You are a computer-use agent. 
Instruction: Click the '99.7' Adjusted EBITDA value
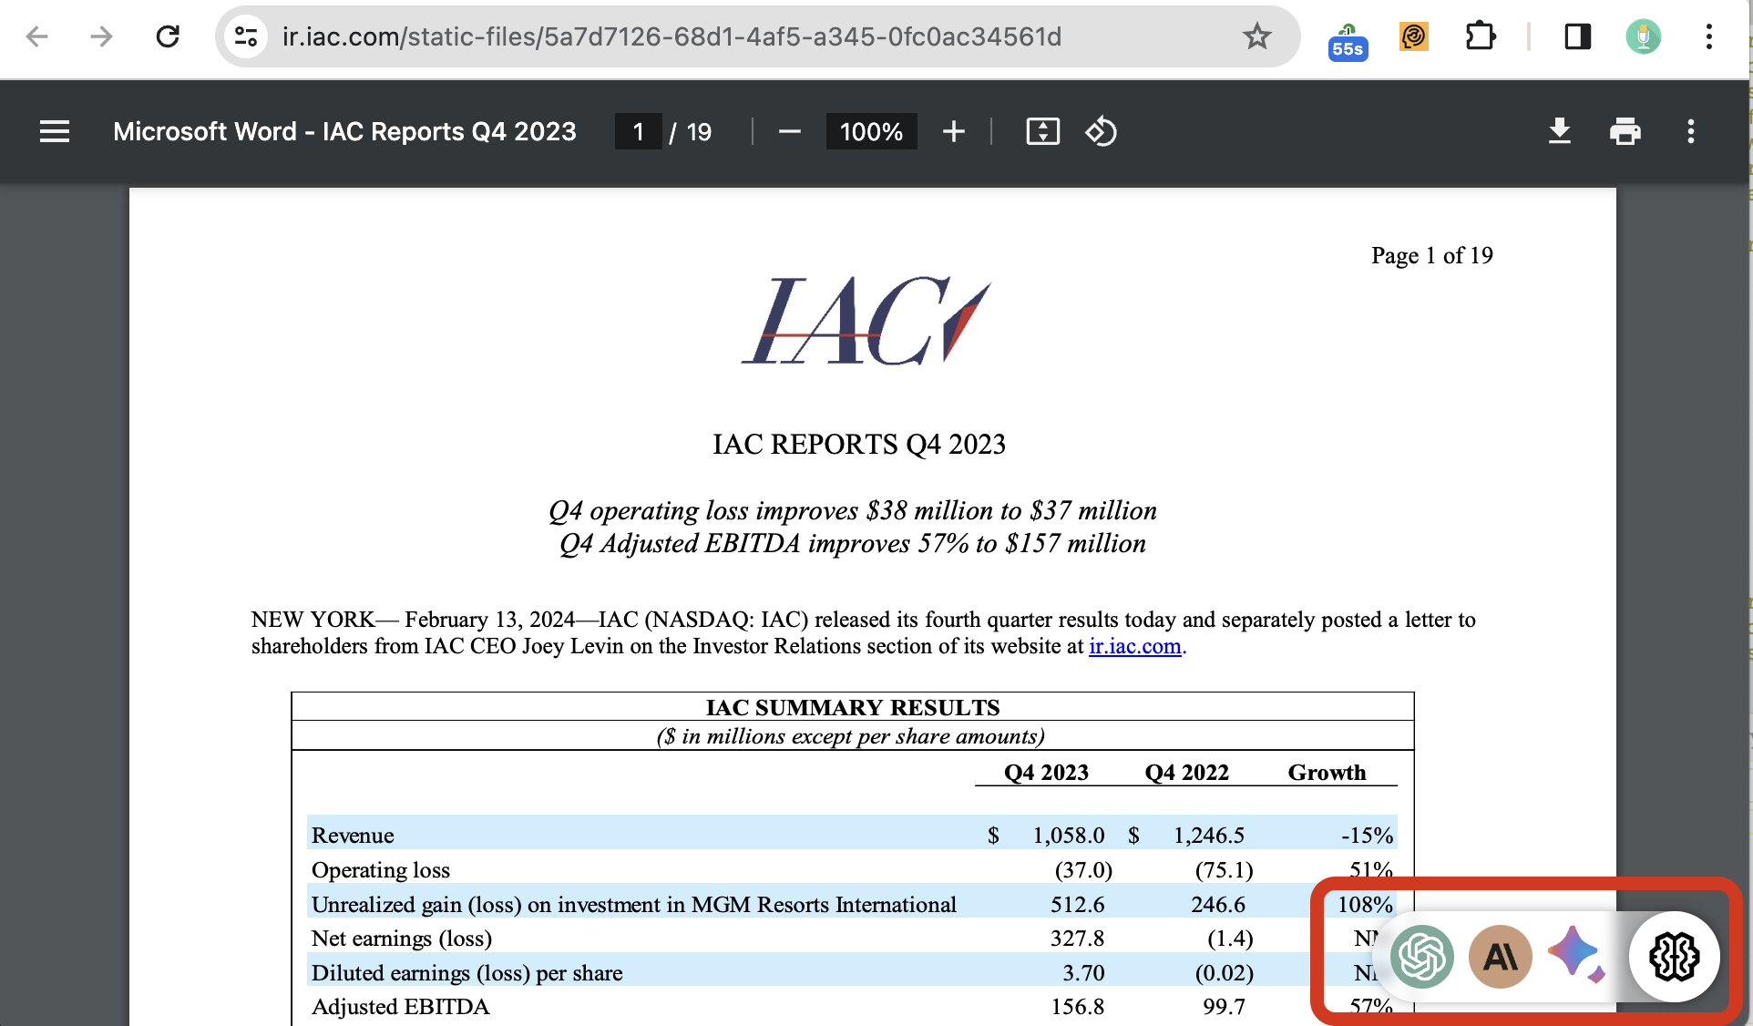(x=1224, y=1007)
